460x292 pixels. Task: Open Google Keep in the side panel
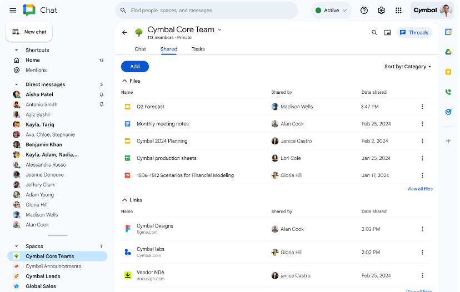coord(448,72)
